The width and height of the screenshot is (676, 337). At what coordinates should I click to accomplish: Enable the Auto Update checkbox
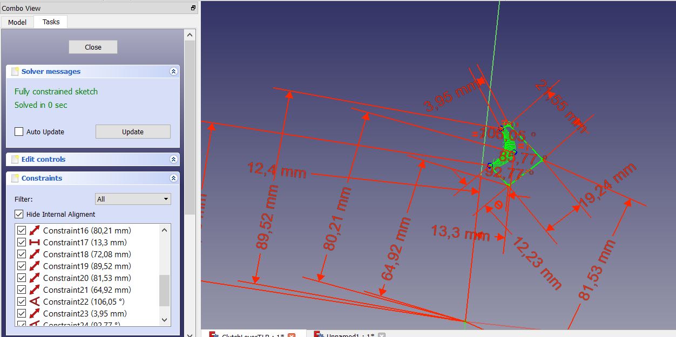click(x=19, y=132)
